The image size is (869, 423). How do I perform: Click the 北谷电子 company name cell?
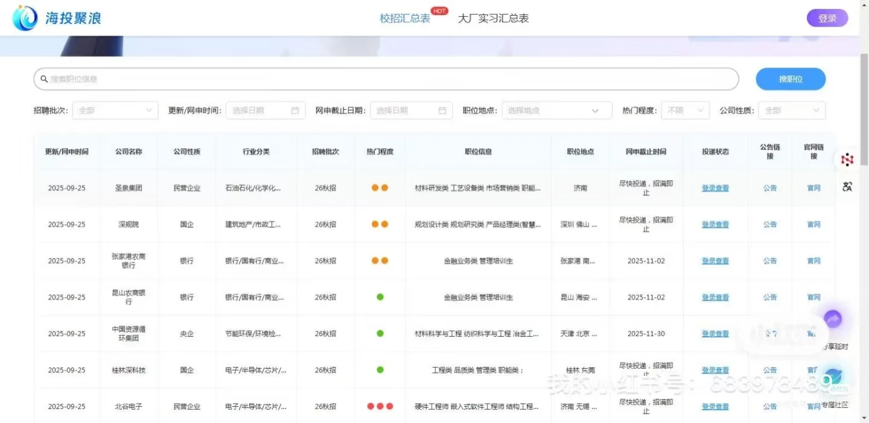129,407
